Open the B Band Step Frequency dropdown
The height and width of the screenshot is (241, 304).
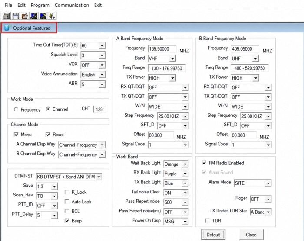click(x=256, y=116)
